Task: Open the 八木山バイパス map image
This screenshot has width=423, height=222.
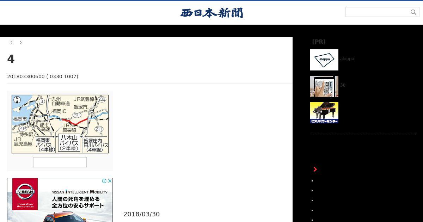Action: coord(60,124)
